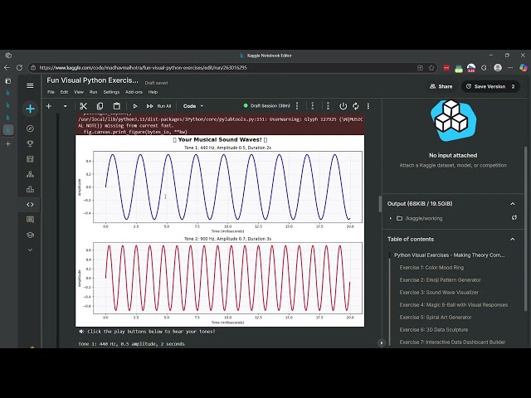Open the Edit menu
531x398 pixels.
coord(64,92)
